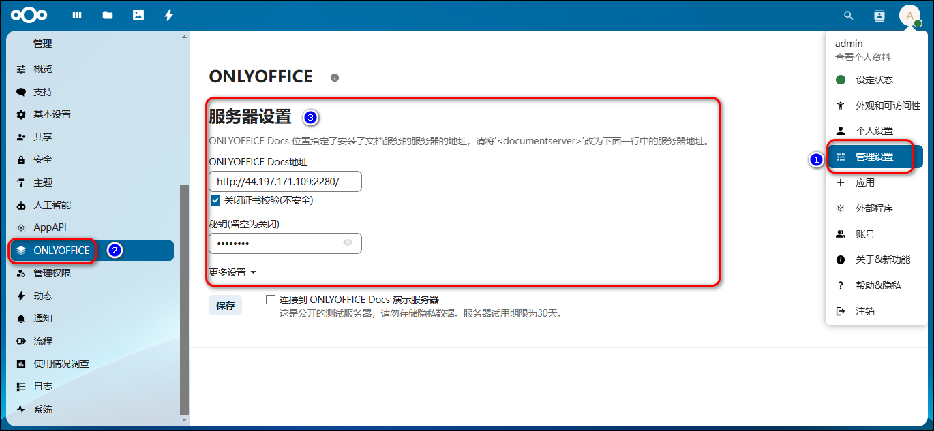
Task: Open 日志 in the admin sidebar
Action: click(92, 386)
